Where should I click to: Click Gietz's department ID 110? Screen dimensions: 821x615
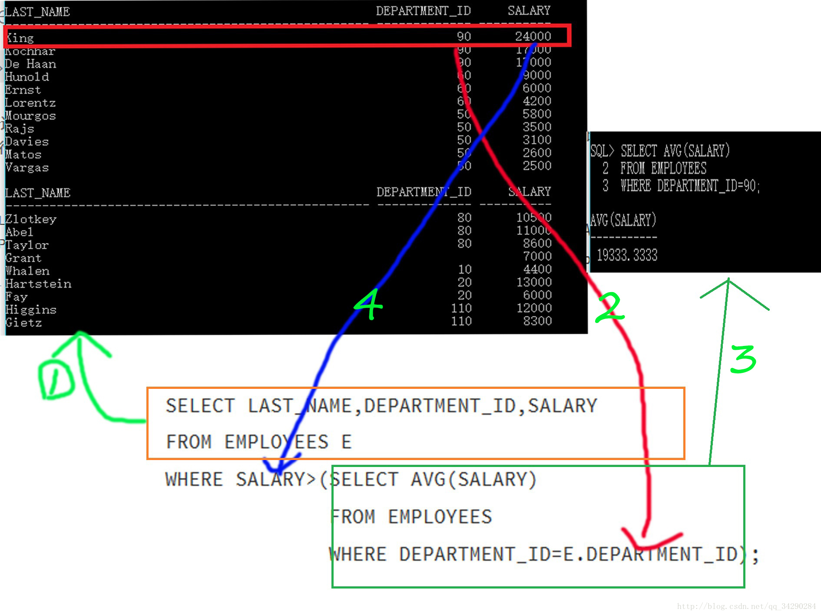pyautogui.click(x=461, y=322)
